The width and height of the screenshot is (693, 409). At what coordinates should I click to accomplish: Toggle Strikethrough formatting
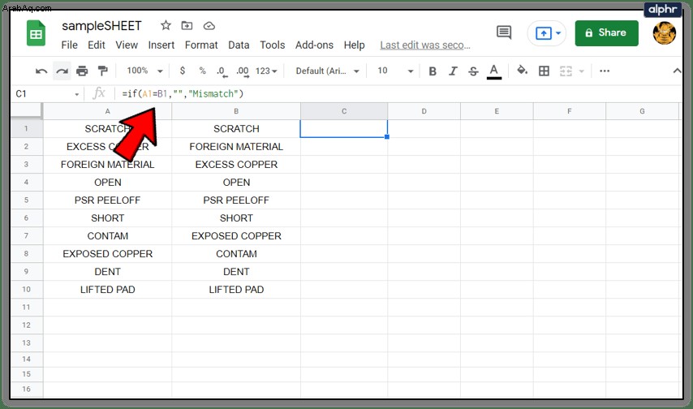click(473, 71)
